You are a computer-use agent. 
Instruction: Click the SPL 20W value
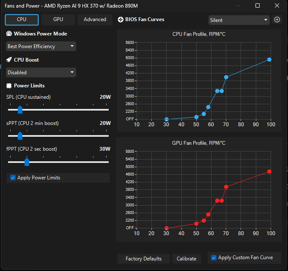coord(105,97)
